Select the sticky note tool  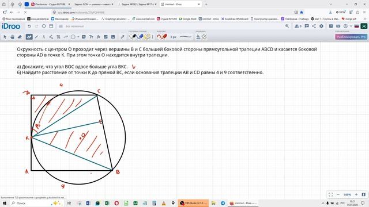(84, 37)
